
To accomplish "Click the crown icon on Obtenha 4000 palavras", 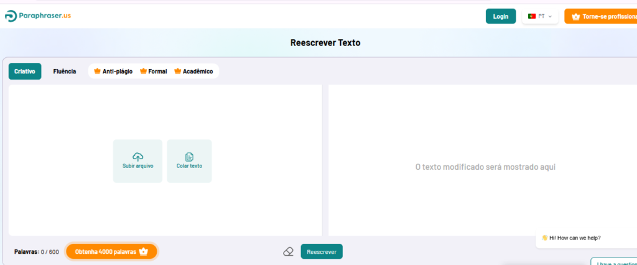I will click(144, 251).
